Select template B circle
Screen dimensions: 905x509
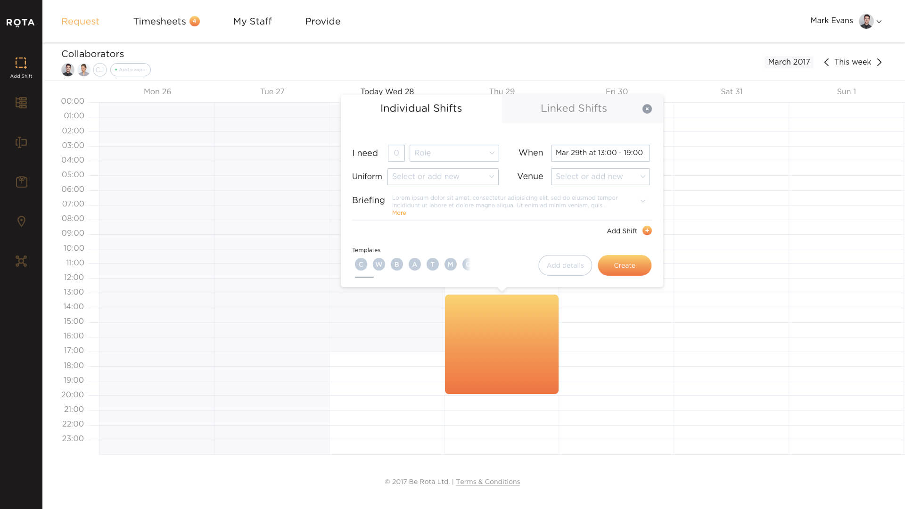[x=397, y=264]
